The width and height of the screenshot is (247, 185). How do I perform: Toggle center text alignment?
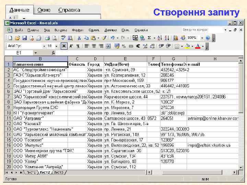94,46
